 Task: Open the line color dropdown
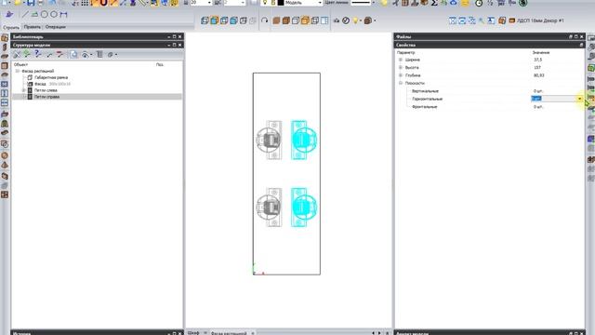pos(374,3)
